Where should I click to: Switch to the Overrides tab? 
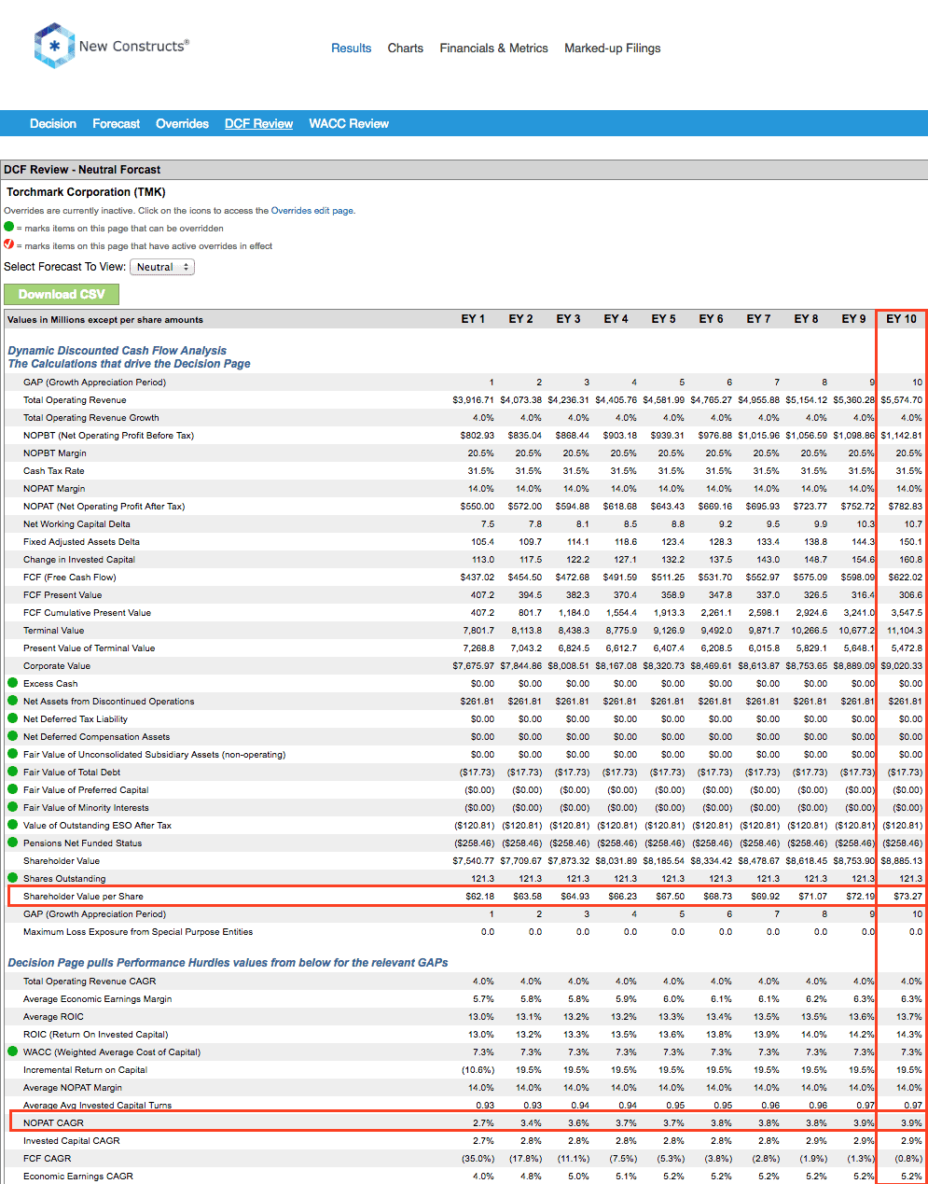pos(183,123)
